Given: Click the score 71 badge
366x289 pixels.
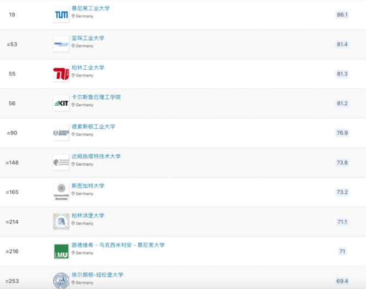Looking at the screenshot, I should point(342,252).
